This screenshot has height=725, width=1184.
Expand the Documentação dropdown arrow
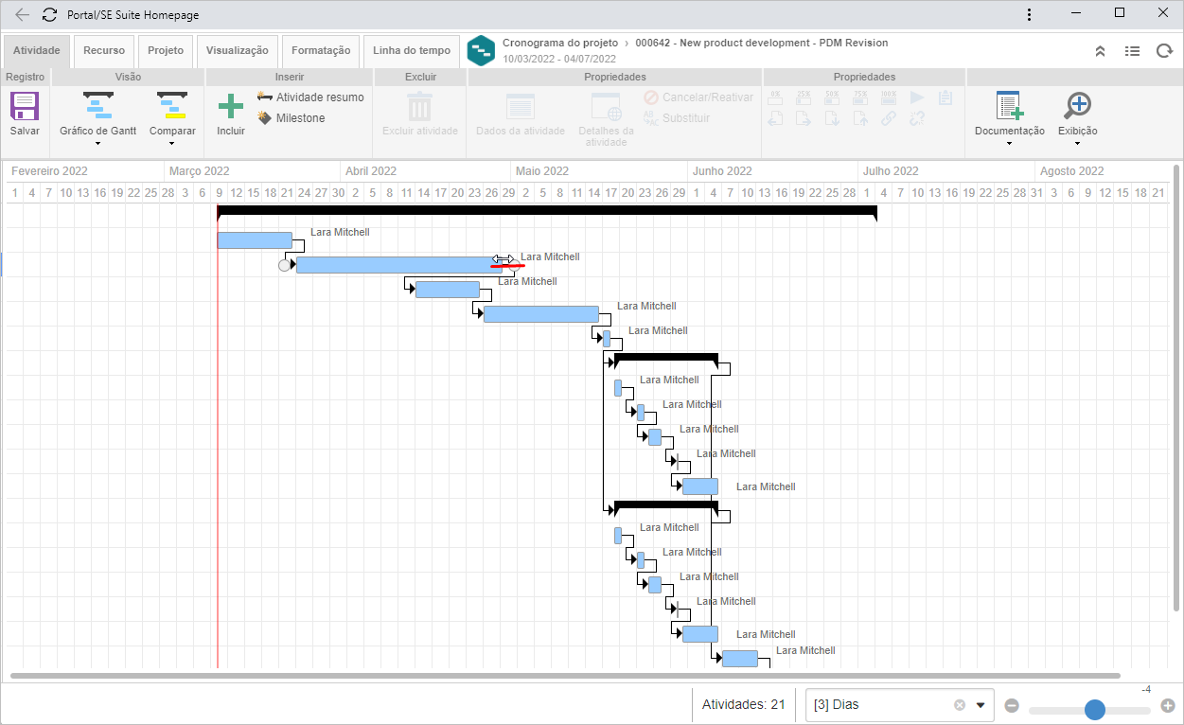click(x=1010, y=144)
